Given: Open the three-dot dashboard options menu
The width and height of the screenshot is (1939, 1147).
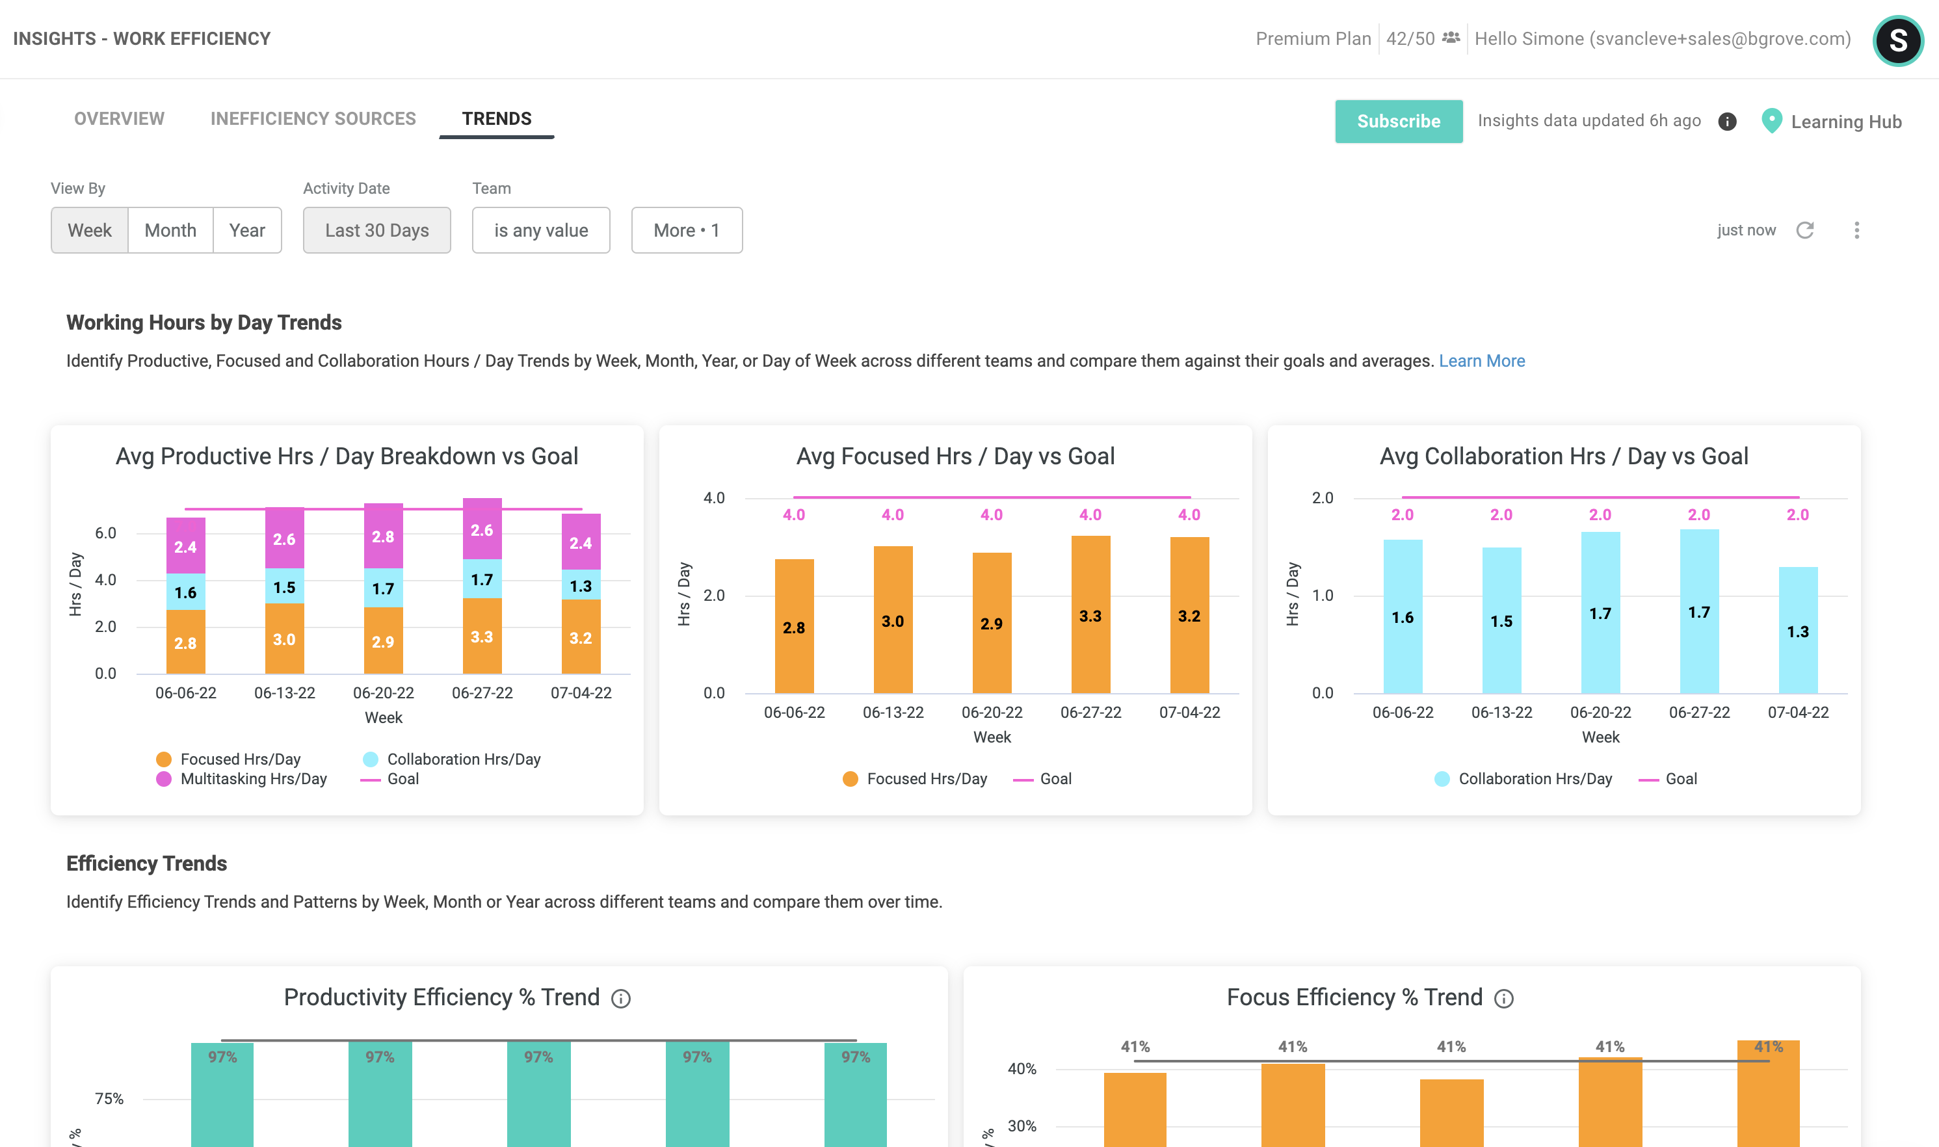Looking at the screenshot, I should 1856,230.
